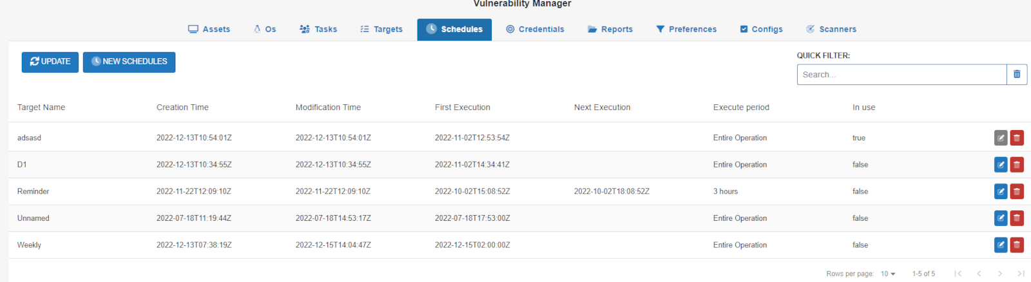Delete the adsasd schedule
Viewport: 1031px width, 282px height.
(x=1017, y=138)
